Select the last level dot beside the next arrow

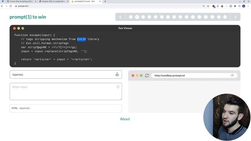pos(225,17)
